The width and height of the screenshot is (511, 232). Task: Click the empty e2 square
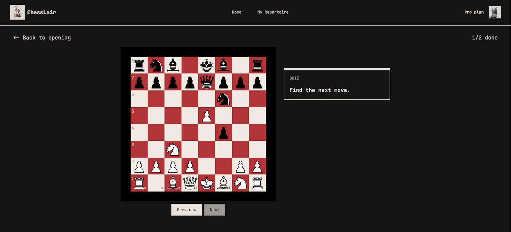click(207, 166)
